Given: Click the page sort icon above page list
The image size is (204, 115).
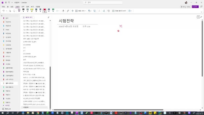Looking at the screenshot, I should click(49, 17).
